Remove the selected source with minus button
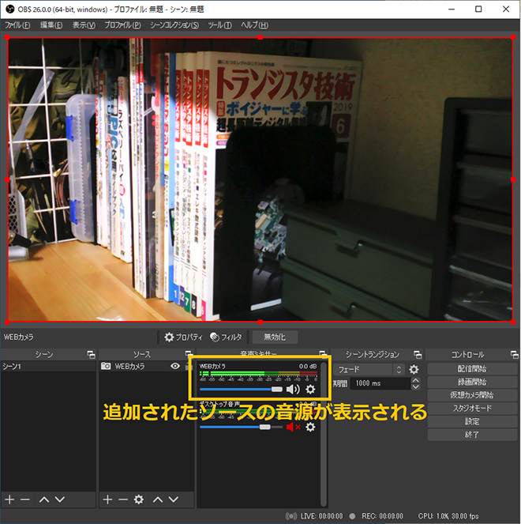Screen dimensions: 521x524 (123, 499)
